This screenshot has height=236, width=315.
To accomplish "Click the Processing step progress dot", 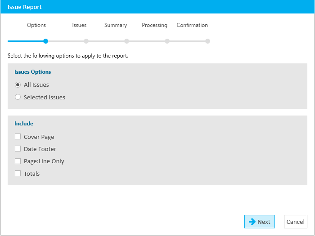I will [x=167, y=41].
